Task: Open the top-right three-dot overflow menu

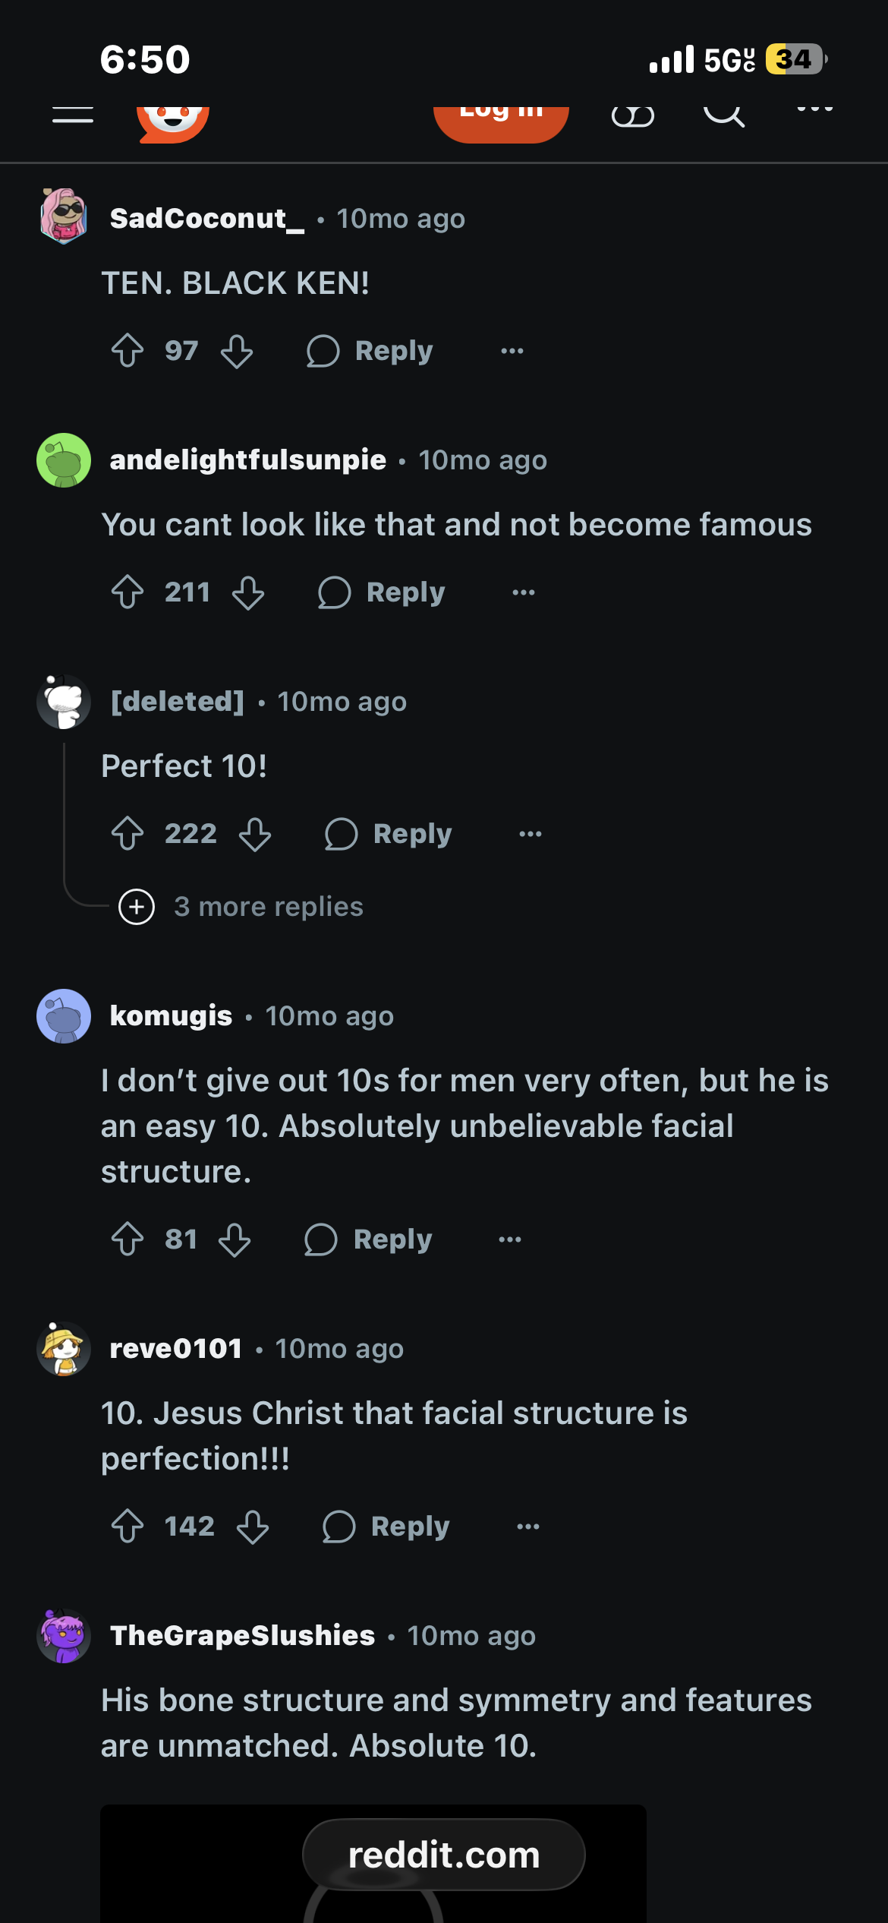Action: click(x=814, y=110)
